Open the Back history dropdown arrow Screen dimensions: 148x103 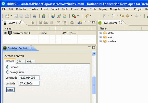(x=132, y=16)
